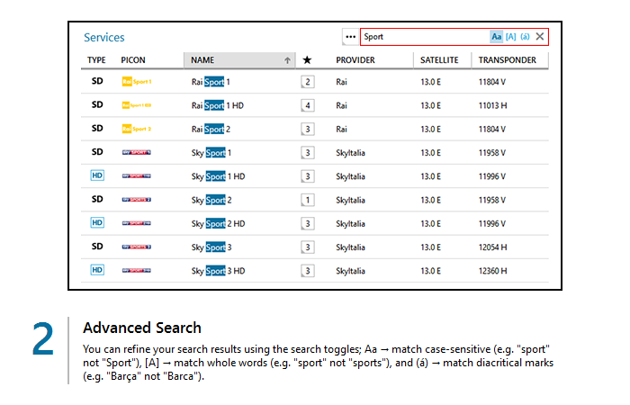Click the Sky Sport 1 HD picon

pyautogui.click(x=137, y=176)
